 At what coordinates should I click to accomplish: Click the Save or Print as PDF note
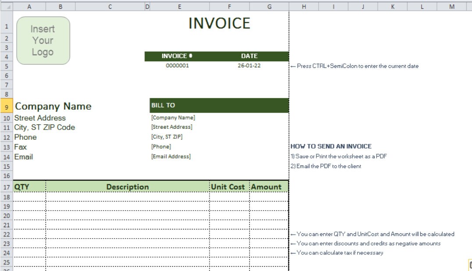pos(339,156)
